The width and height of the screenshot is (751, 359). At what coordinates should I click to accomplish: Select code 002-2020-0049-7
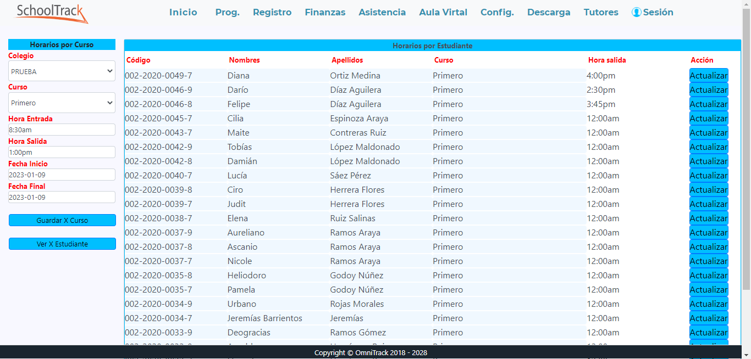coord(158,76)
